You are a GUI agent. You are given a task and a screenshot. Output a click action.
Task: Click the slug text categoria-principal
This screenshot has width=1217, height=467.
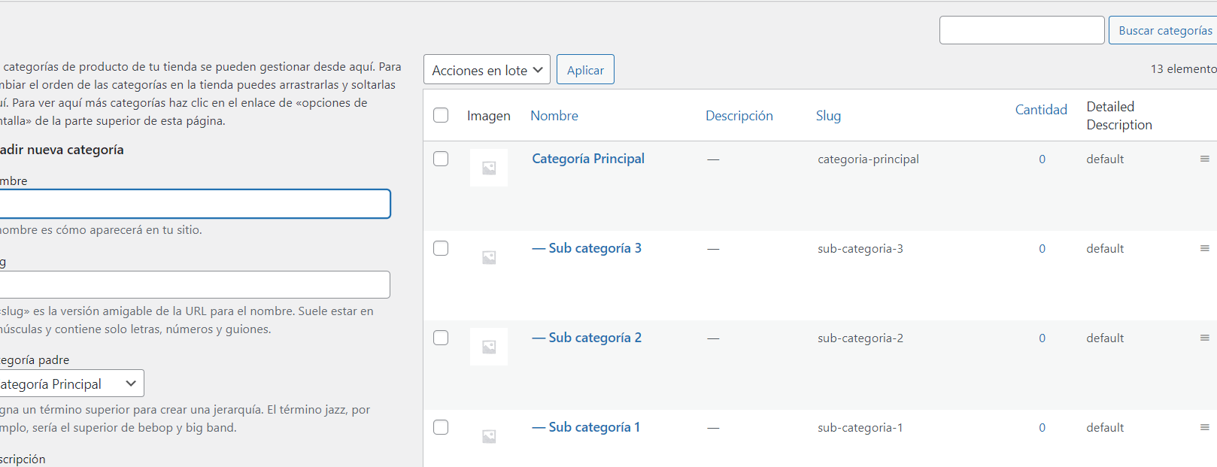click(x=868, y=159)
